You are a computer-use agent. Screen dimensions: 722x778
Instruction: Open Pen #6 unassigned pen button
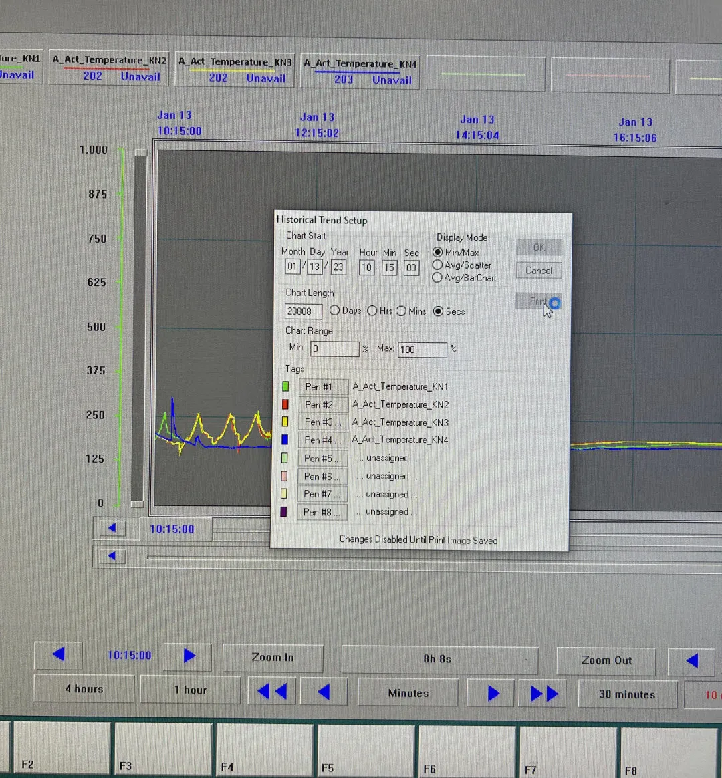[x=322, y=477]
